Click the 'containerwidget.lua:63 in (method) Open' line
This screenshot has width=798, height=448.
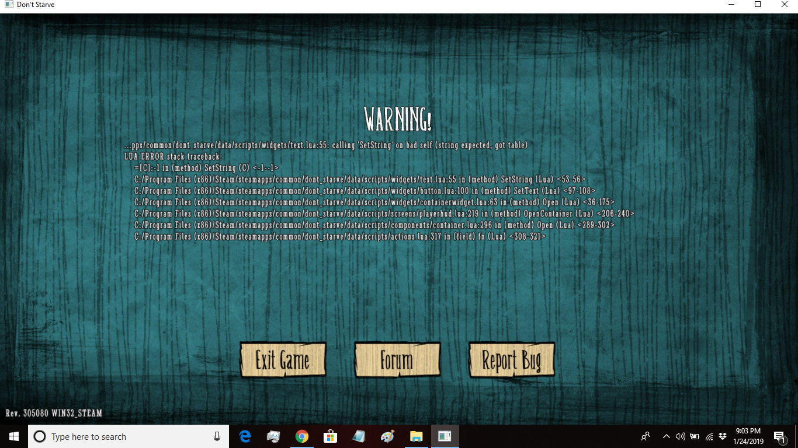click(374, 202)
